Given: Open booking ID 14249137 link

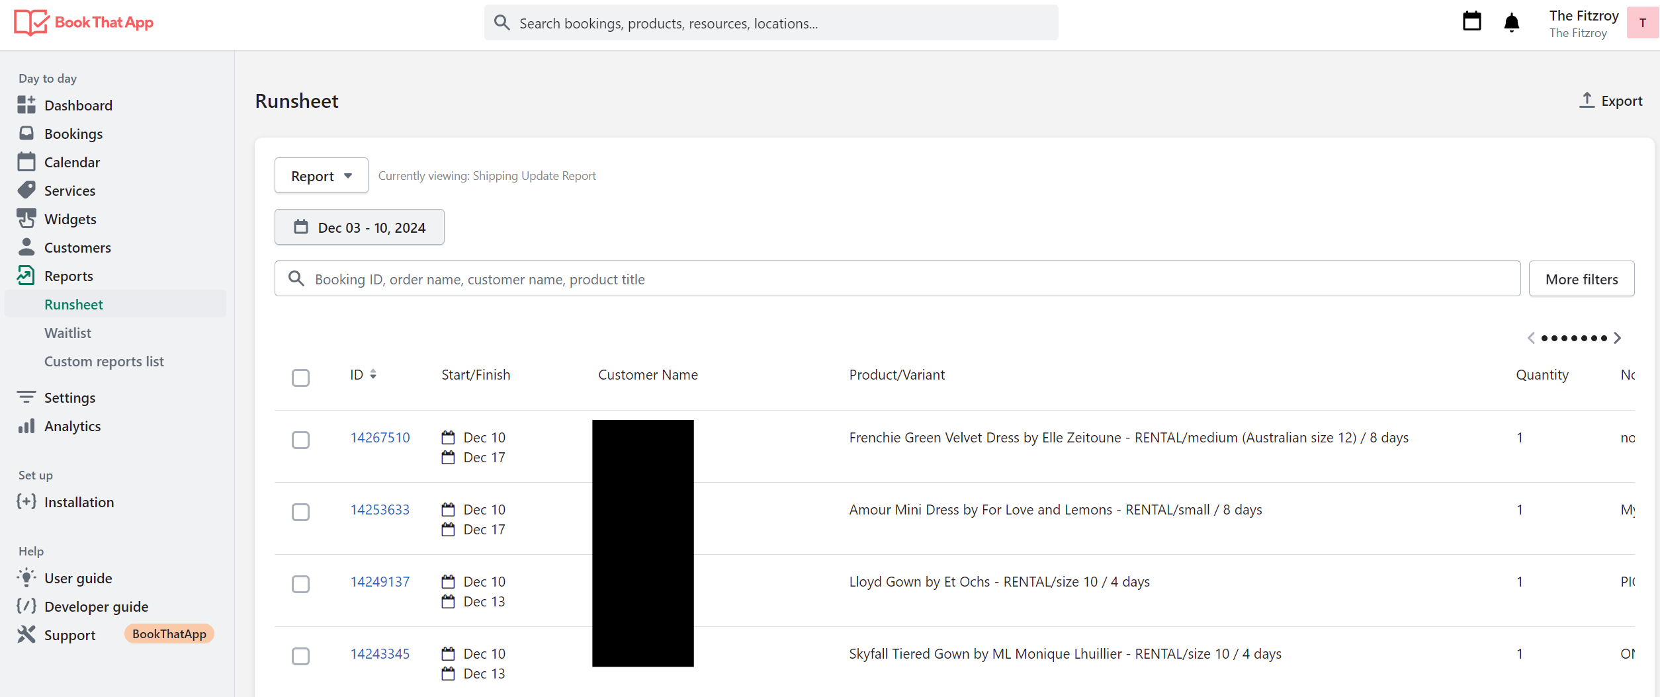Looking at the screenshot, I should pos(380,581).
